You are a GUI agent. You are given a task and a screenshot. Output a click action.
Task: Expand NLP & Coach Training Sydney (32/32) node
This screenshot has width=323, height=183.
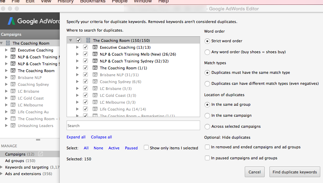[77, 61]
